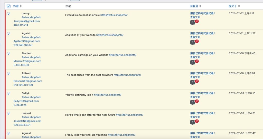Click email EdisonWEP@gmail.com
The height and width of the screenshot is (139, 263).
click(x=28, y=81)
